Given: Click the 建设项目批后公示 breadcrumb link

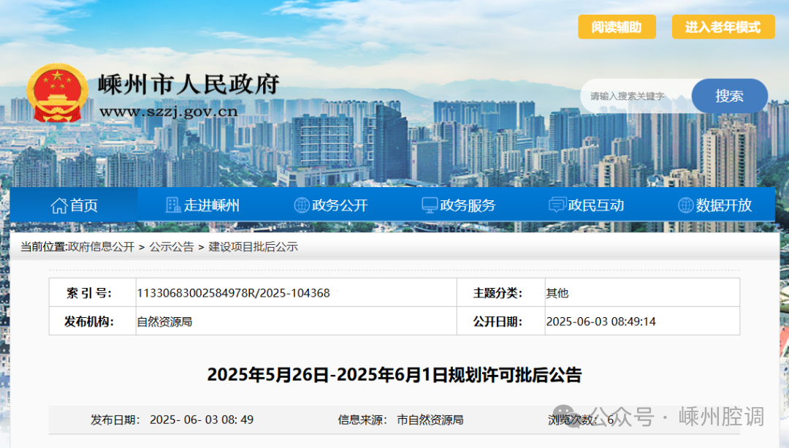Looking at the screenshot, I should (x=253, y=247).
